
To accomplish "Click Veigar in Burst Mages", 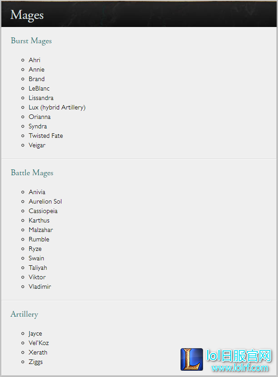I will pyautogui.click(x=37, y=145).
